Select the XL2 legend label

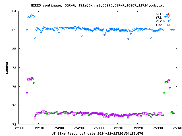pyautogui.click(x=159, y=21)
